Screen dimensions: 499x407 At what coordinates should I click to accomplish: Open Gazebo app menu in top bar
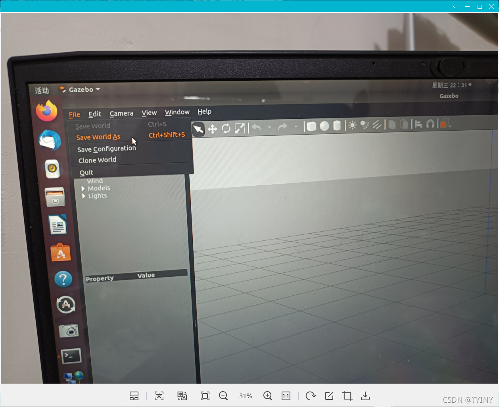point(79,89)
